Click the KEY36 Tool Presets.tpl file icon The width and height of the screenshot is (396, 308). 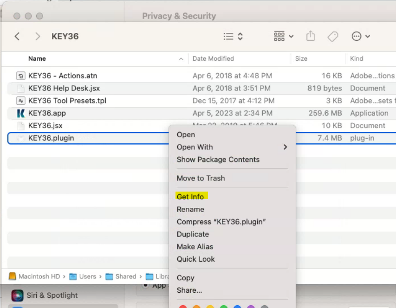[21, 101]
